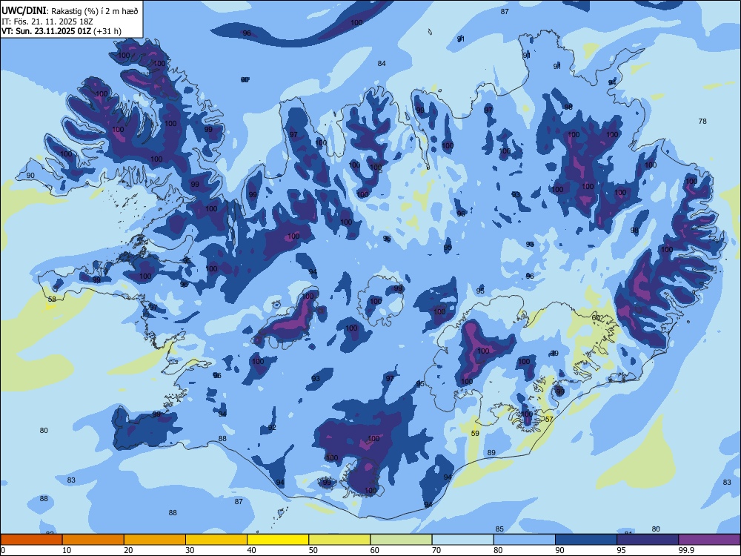
Task: Select the golden 30–40 legend swatch
Action: pyautogui.click(x=216, y=540)
